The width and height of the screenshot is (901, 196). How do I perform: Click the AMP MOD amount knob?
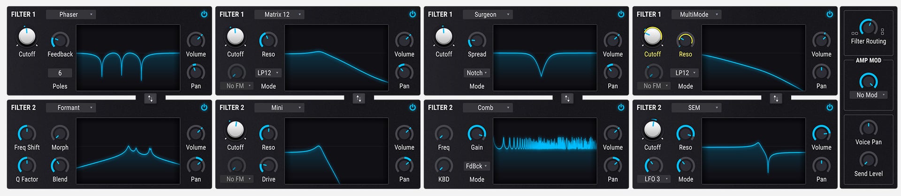click(868, 81)
